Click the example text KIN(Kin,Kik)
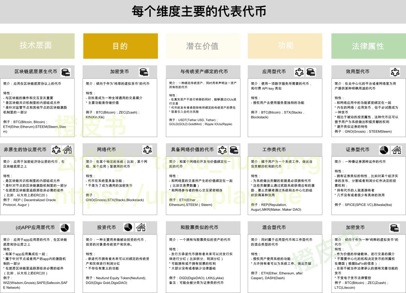The height and width of the screenshot is (293, 406). 95,117
